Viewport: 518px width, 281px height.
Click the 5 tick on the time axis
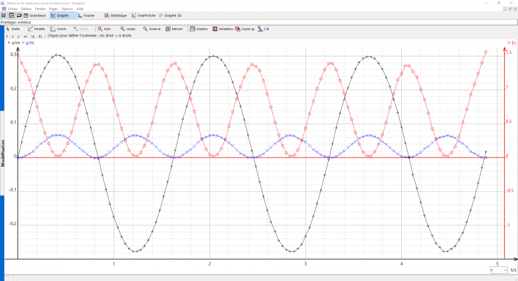497,264
